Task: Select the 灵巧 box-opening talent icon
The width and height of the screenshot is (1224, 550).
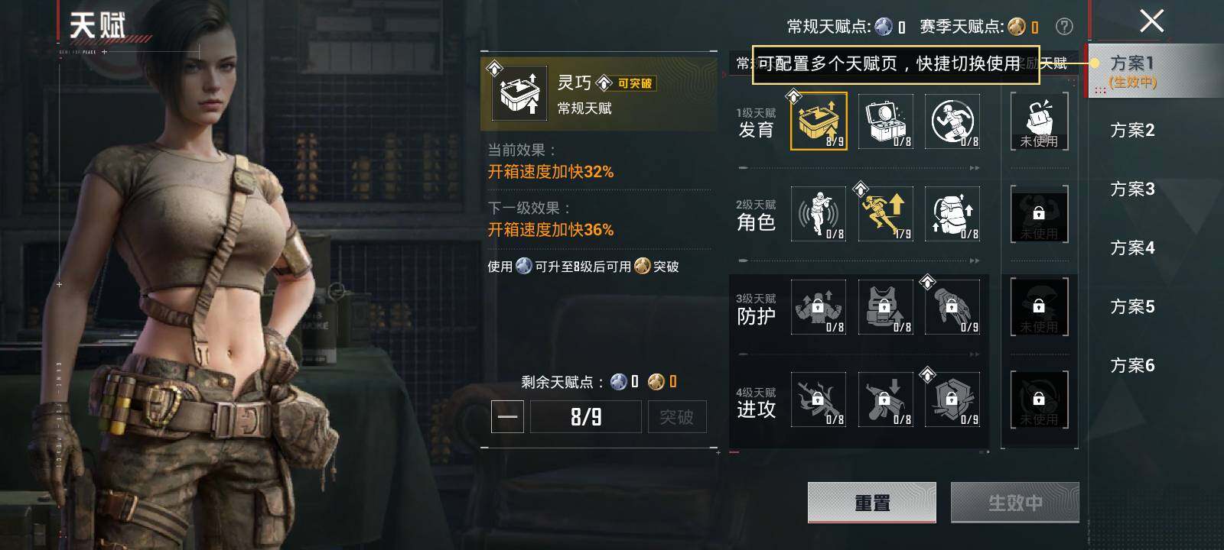Action: point(819,121)
